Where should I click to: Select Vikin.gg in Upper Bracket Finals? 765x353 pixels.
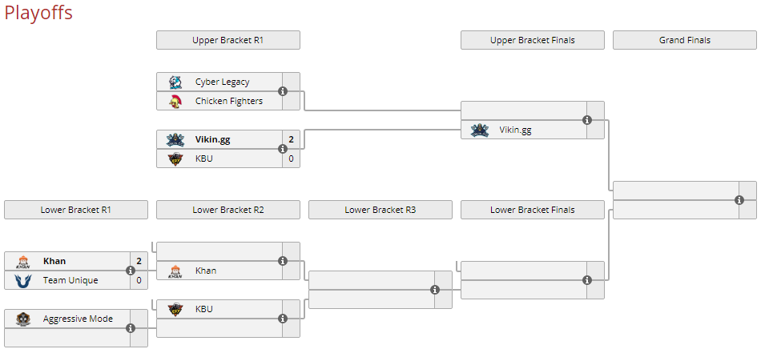(515, 130)
